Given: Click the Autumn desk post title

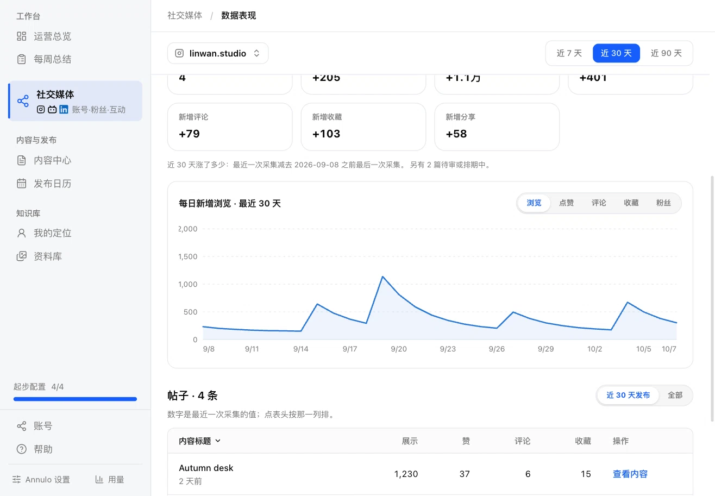Looking at the screenshot, I should (x=206, y=468).
